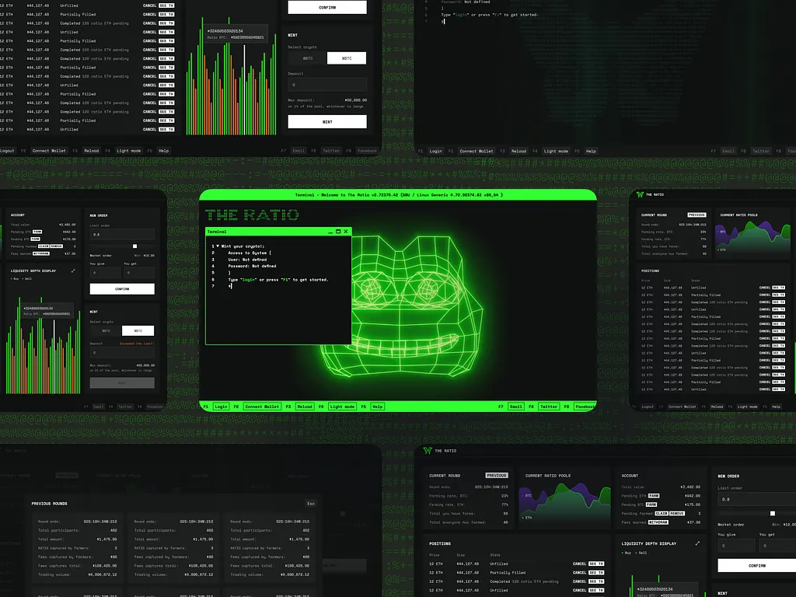796x597 pixels.
Task: Focus the Deposit field in top-left Mint panel
Action: pyautogui.click(x=327, y=85)
